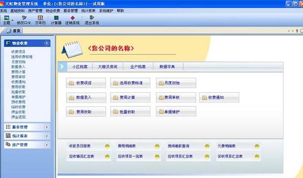
Task: Click yellow round icon beside 房间缴款查询
Action: coord(207,146)
